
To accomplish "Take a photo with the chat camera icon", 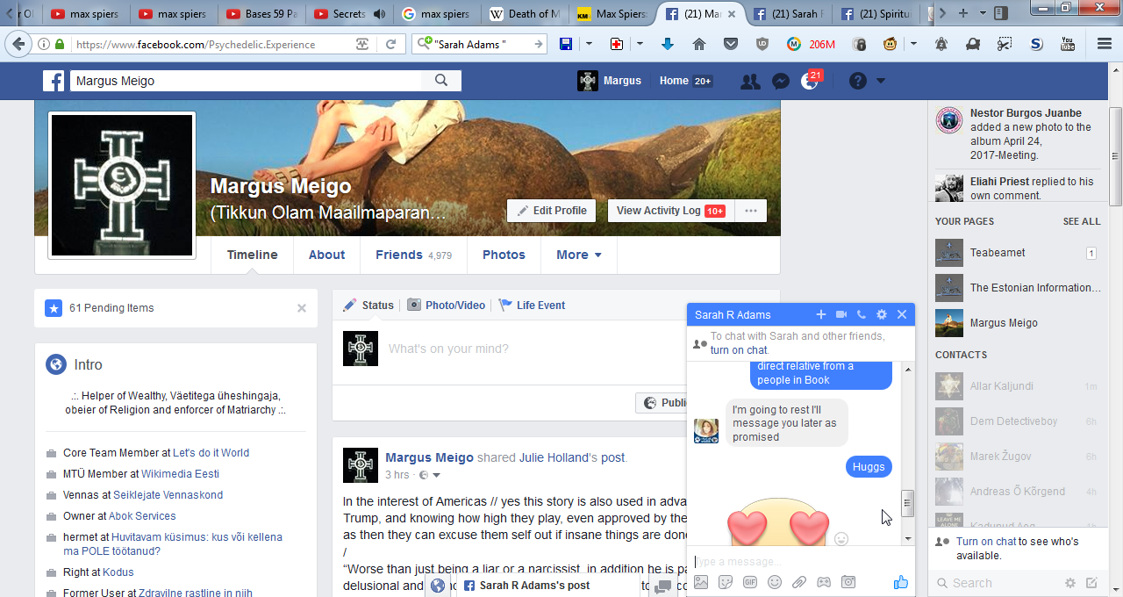I will pyautogui.click(x=848, y=582).
